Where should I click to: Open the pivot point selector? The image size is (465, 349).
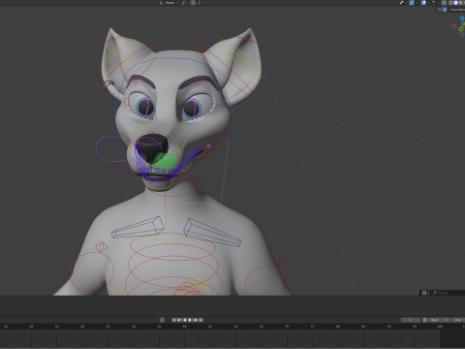(x=184, y=3)
